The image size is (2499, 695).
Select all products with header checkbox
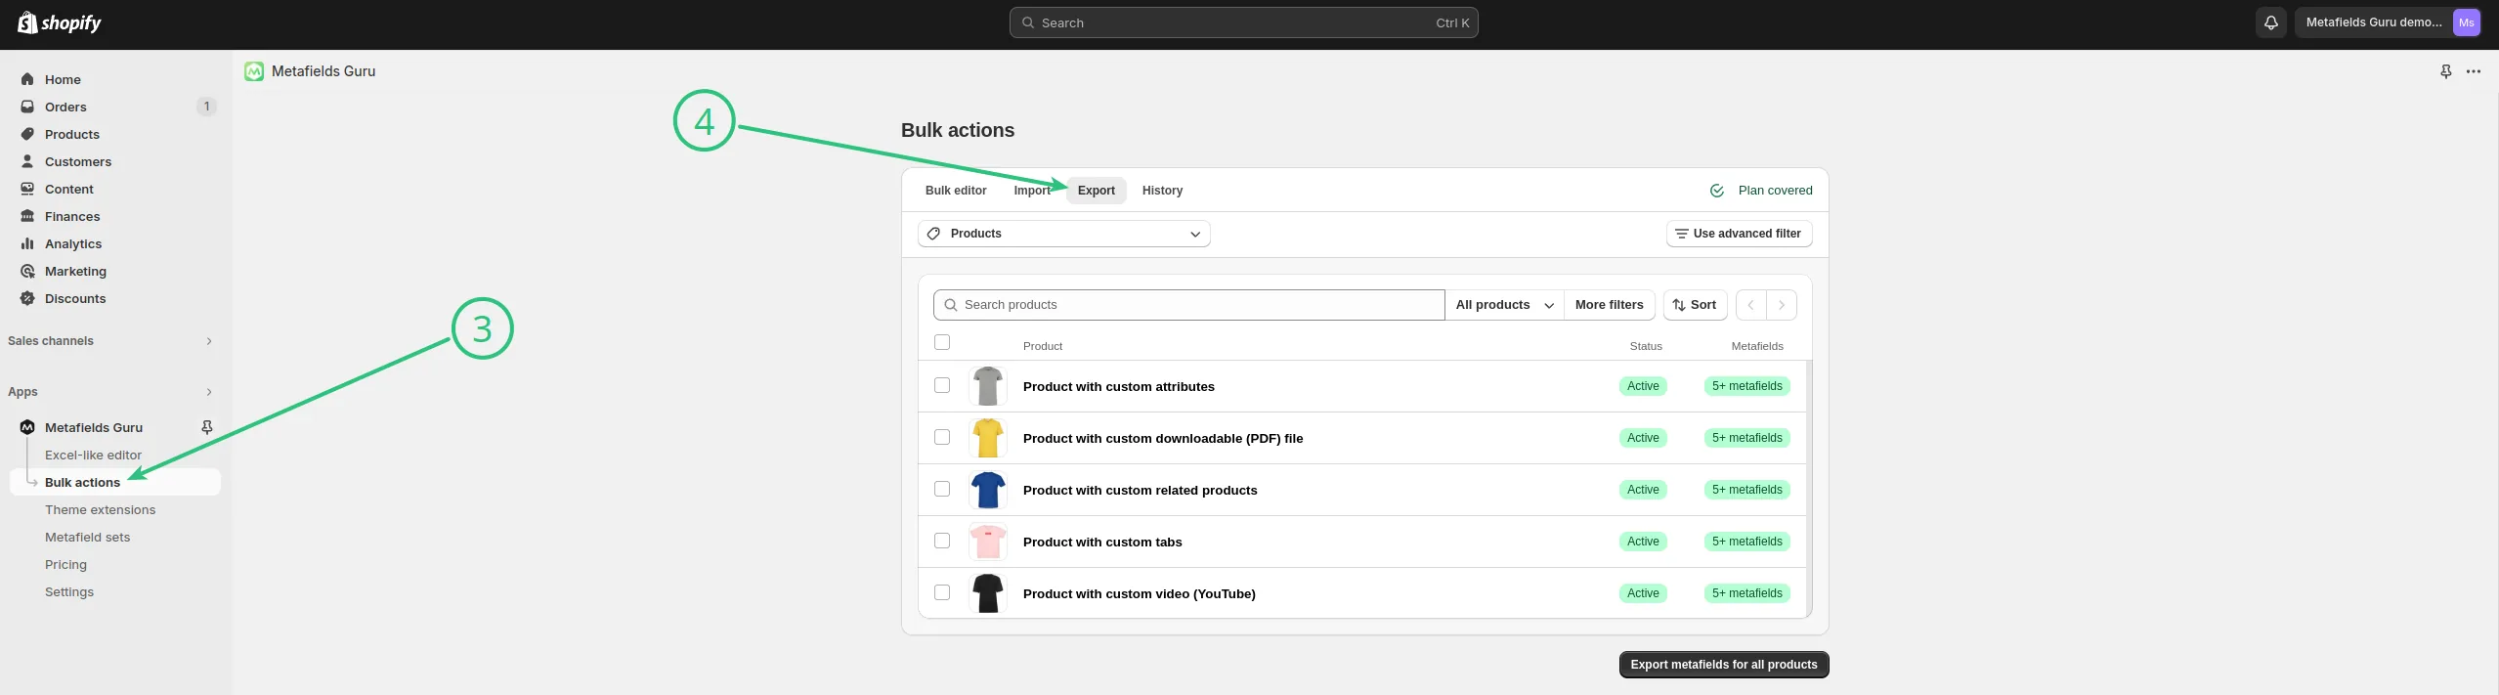942,342
